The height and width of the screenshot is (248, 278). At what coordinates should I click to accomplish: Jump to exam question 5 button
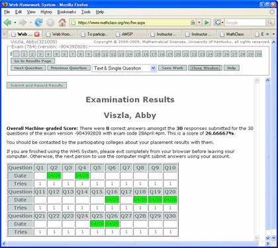coord(56,54)
